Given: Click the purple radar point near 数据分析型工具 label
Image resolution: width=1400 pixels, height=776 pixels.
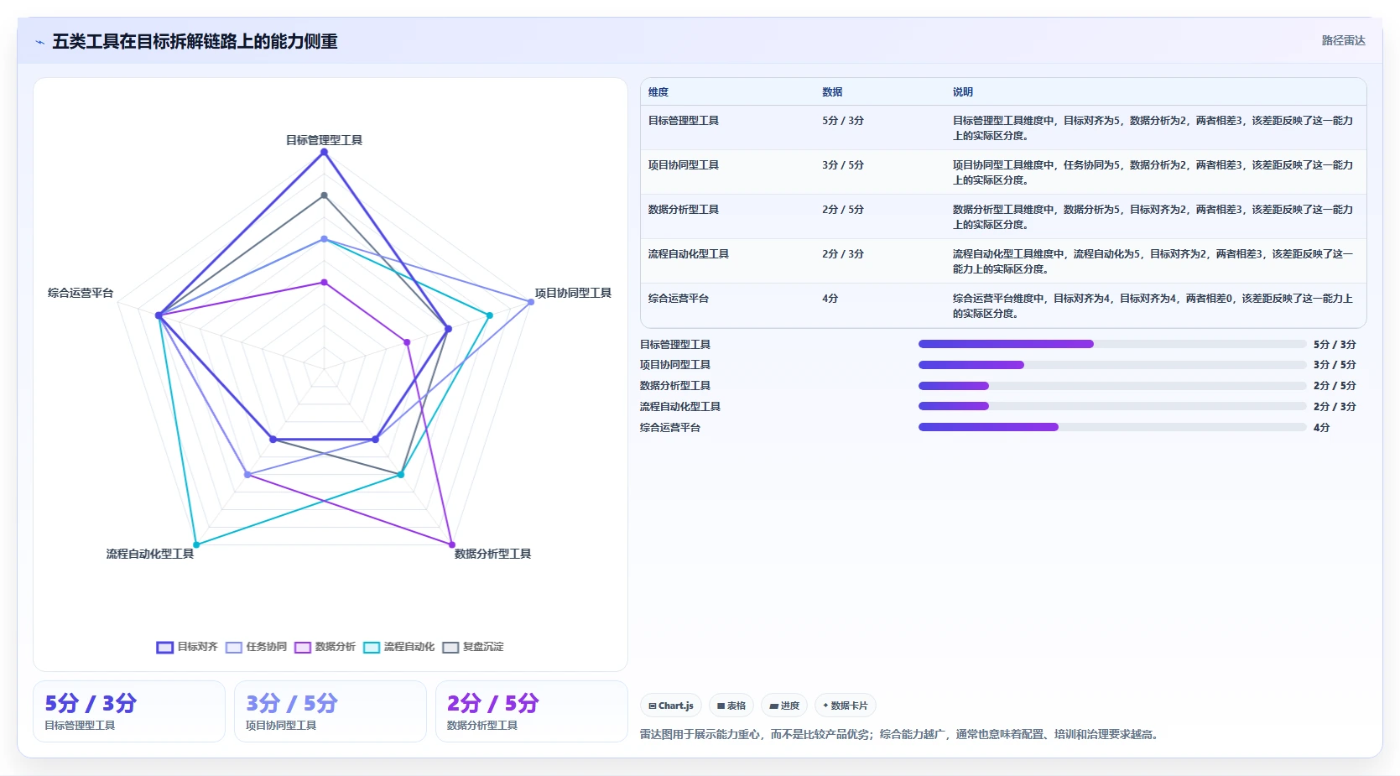Looking at the screenshot, I should click(x=452, y=544).
